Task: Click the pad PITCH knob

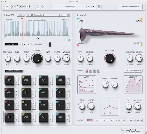Action: [81, 58]
